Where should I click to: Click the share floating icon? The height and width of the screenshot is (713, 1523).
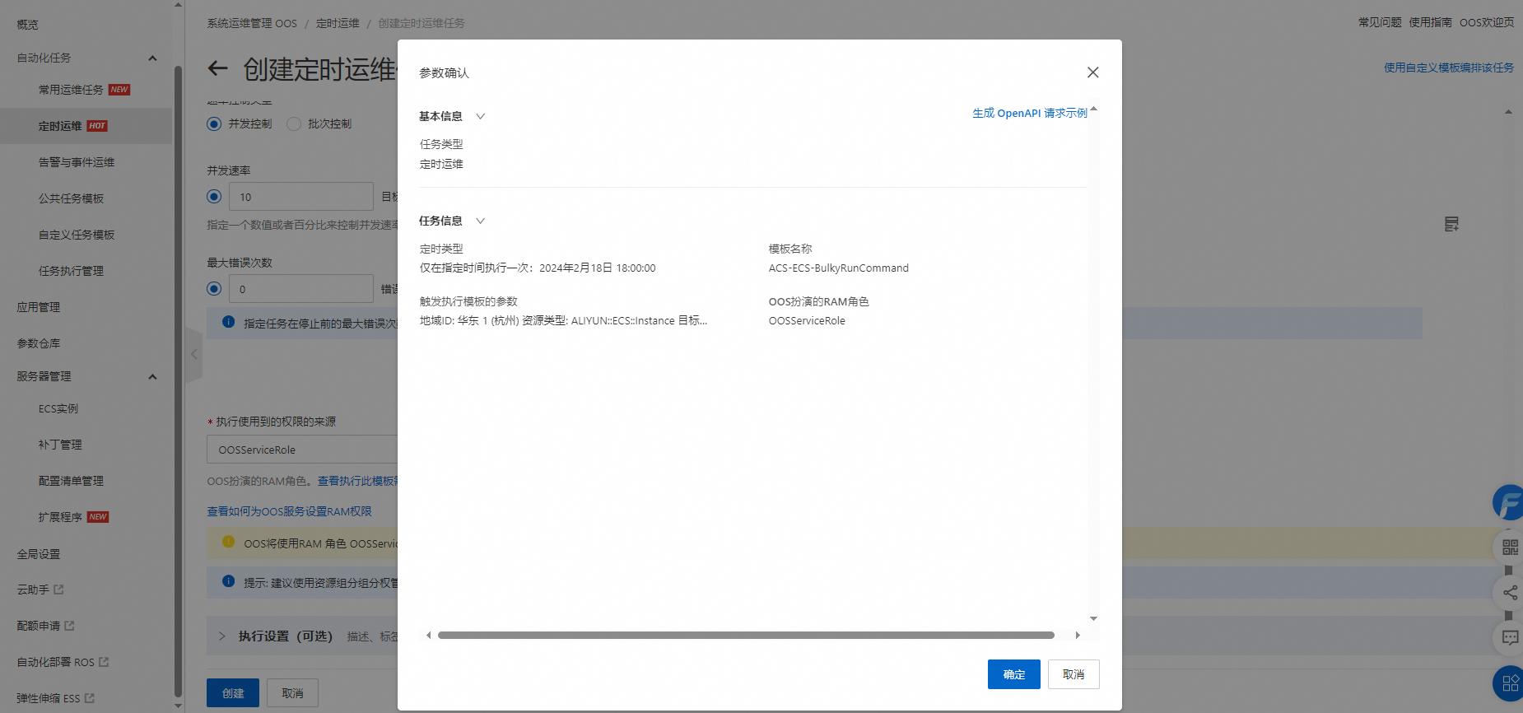1510,593
